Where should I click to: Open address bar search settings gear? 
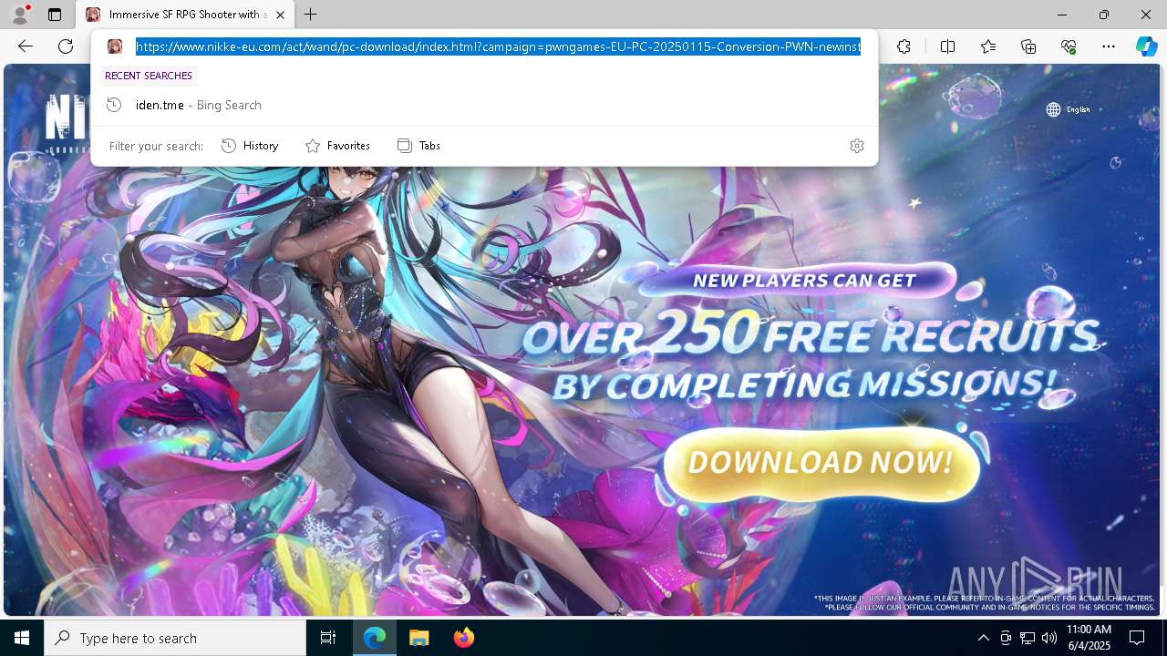pyautogui.click(x=856, y=146)
